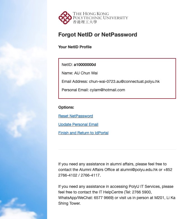This screenshot has width=185, height=219.
Task: Click the PolyU red knot logo emblem
Action: click(x=65, y=18)
